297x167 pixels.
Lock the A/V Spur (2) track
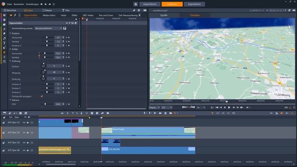pos(4,133)
